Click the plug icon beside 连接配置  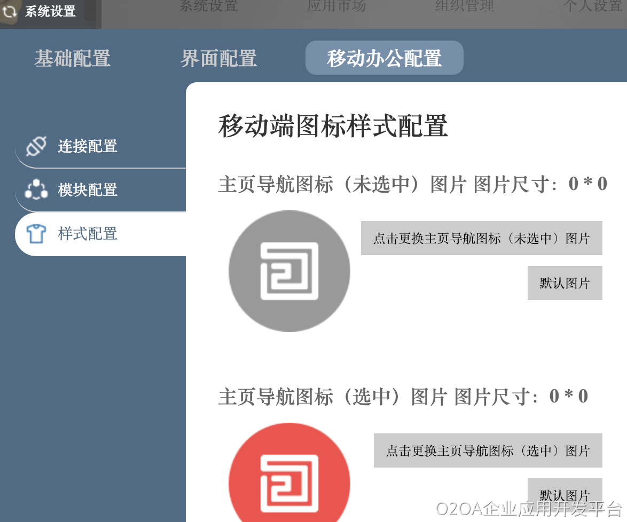[36, 146]
